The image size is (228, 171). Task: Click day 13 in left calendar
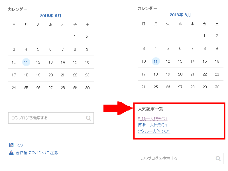[x=50, y=62]
